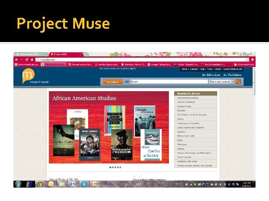The height and width of the screenshot is (201, 269).
Task: Open Skype from the taskbar
Action: 84,184
